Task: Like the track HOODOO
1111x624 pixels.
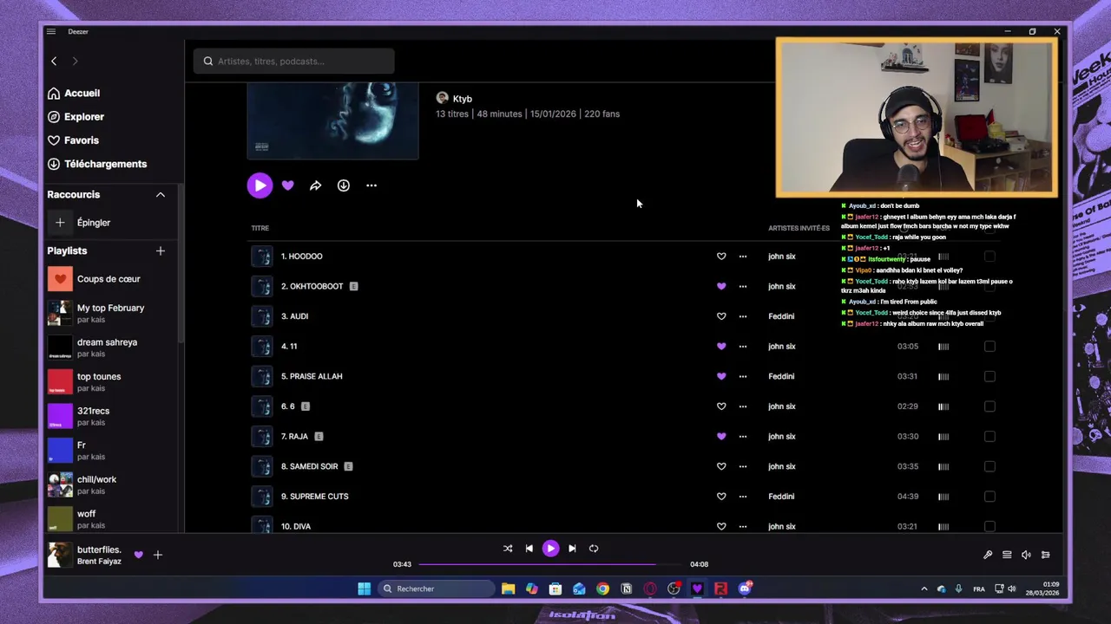Action: (721, 257)
